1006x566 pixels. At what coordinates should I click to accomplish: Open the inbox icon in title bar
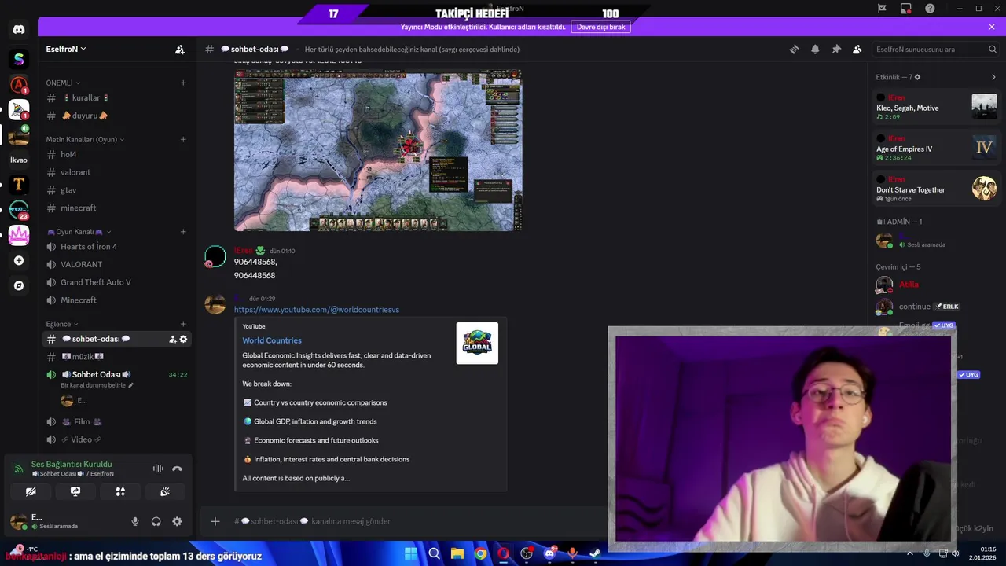pyautogui.click(x=906, y=8)
